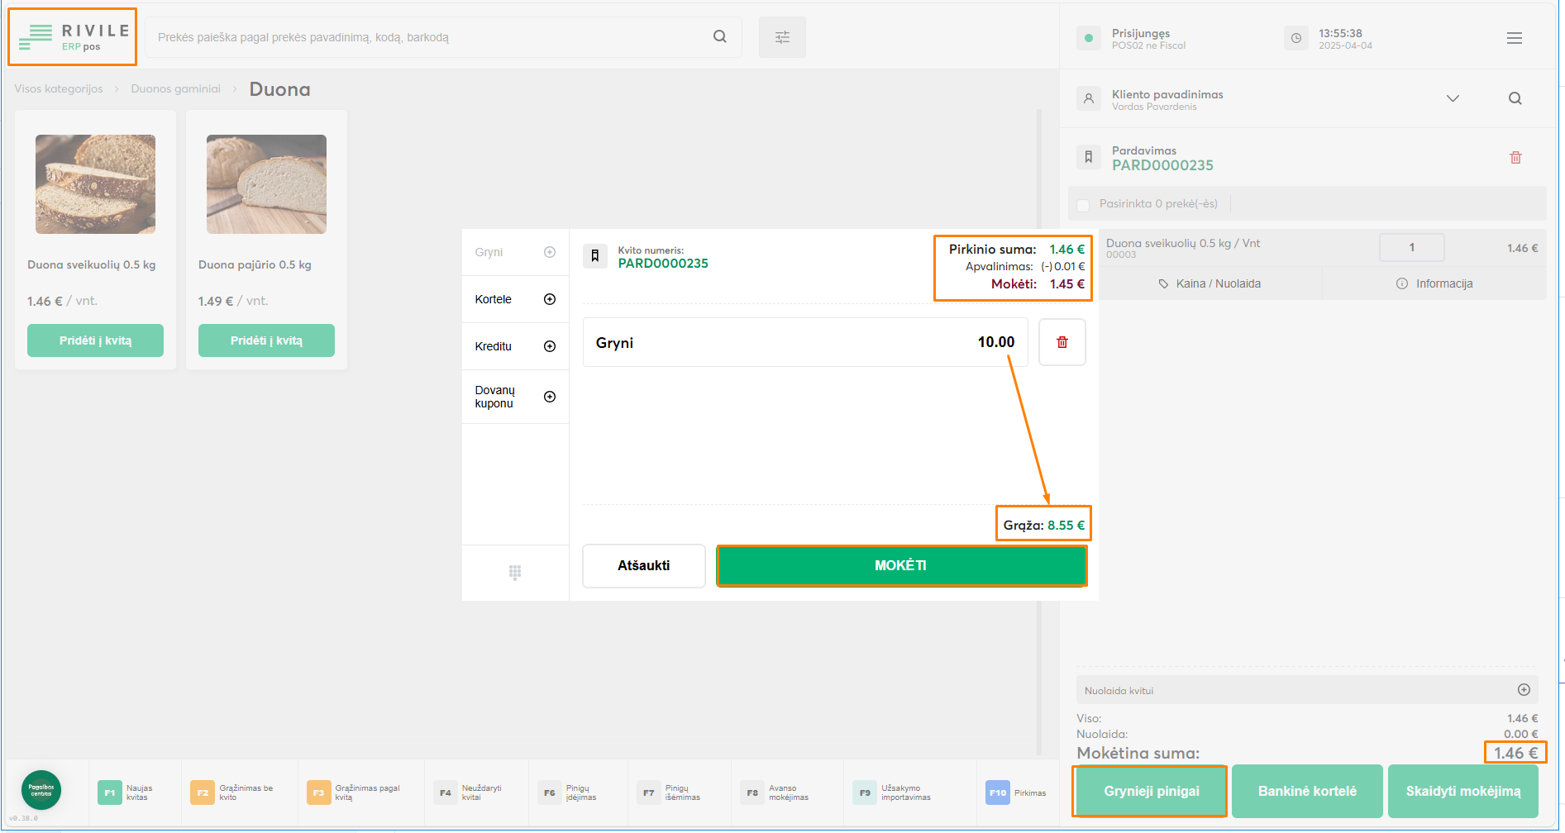This screenshot has height=833, width=1565.
Task: Expand the Kliento pavadinimas dropdown chevron
Action: coord(1453,98)
